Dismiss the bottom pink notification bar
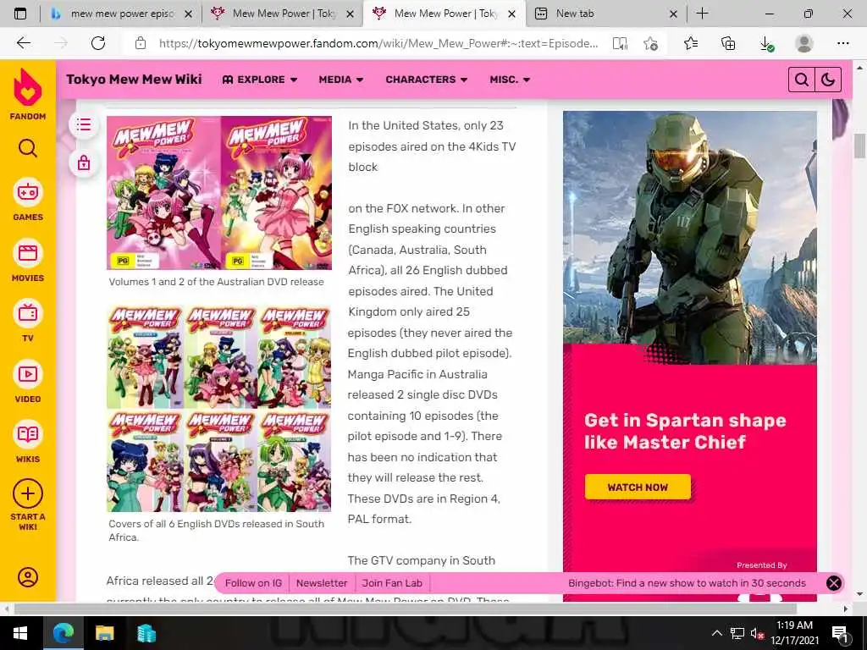 [833, 583]
